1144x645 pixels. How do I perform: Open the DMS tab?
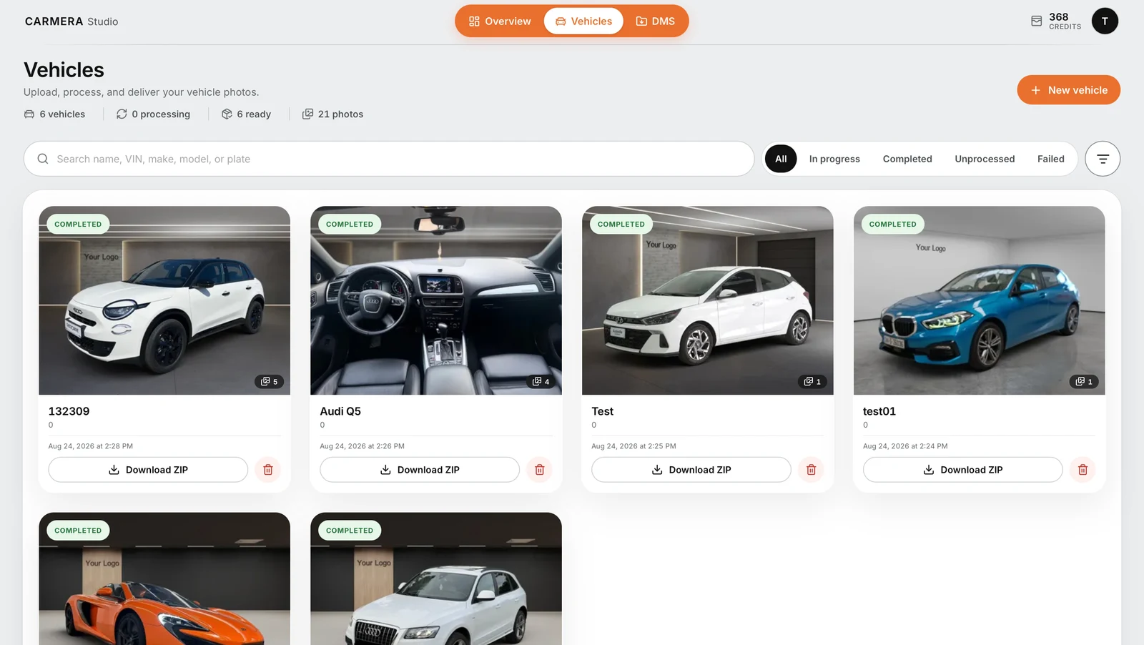click(656, 21)
